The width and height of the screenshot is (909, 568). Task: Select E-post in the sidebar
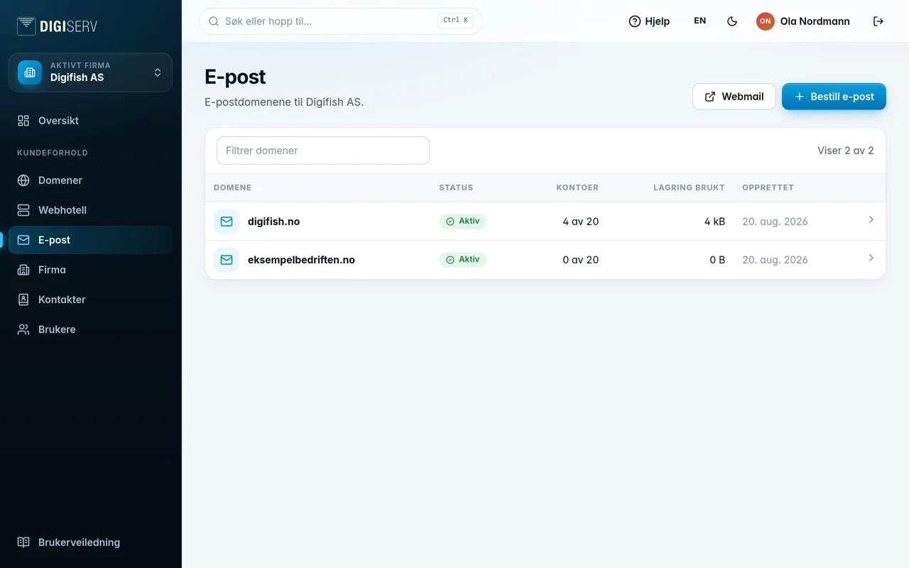pyautogui.click(x=90, y=240)
